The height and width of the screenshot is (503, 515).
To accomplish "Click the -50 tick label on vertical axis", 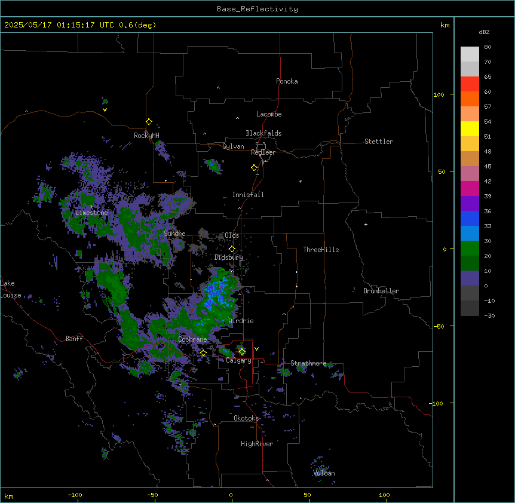I will tap(439, 326).
